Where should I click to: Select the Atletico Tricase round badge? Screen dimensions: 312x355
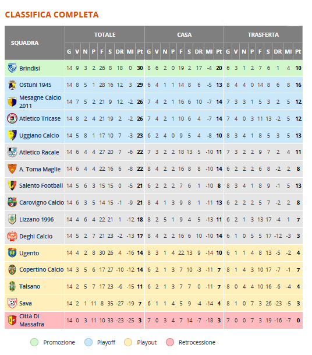point(12,118)
